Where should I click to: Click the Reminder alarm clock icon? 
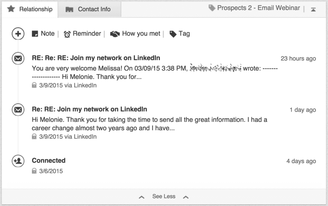click(x=67, y=34)
